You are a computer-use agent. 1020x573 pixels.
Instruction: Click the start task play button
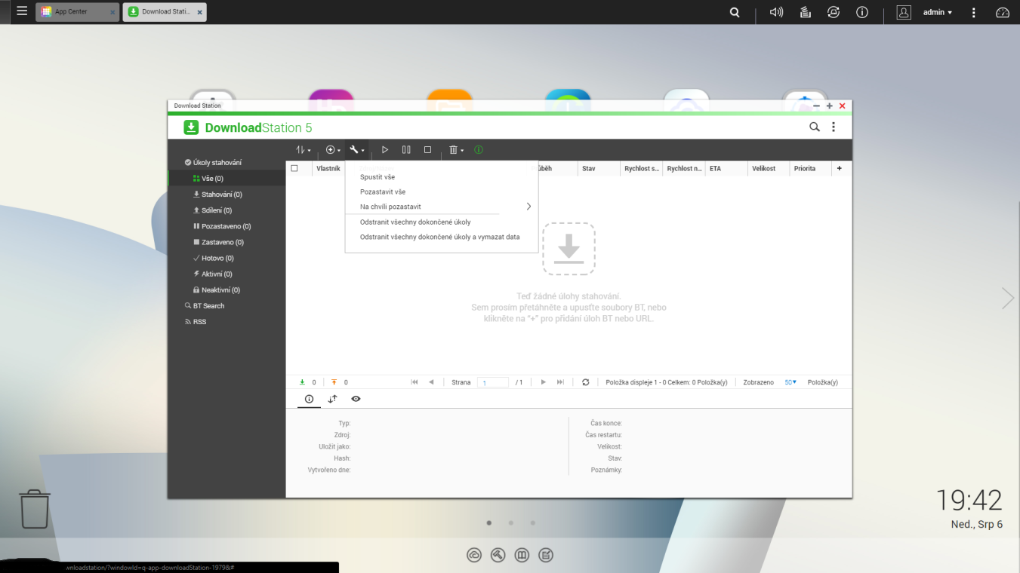tap(385, 150)
